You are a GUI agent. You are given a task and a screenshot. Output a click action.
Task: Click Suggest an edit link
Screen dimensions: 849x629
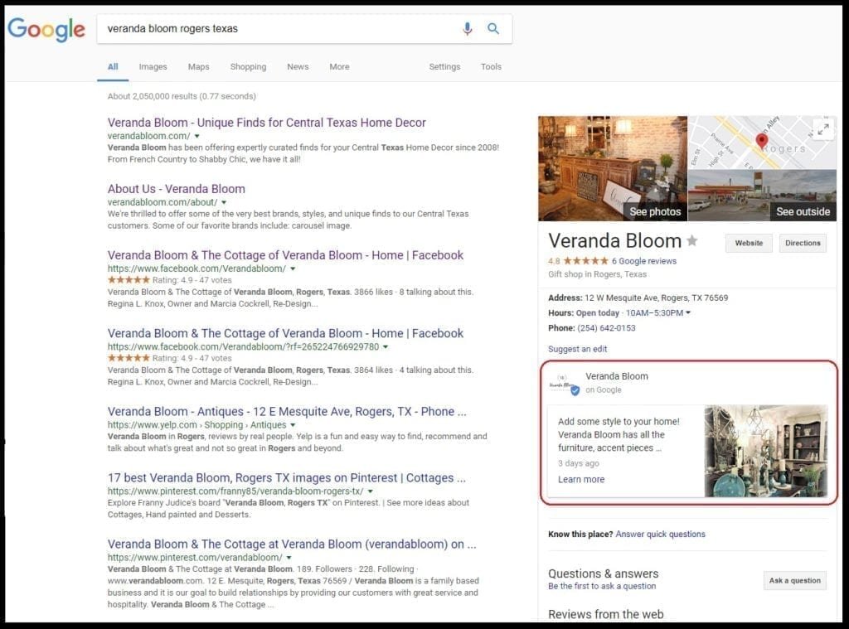(577, 349)
